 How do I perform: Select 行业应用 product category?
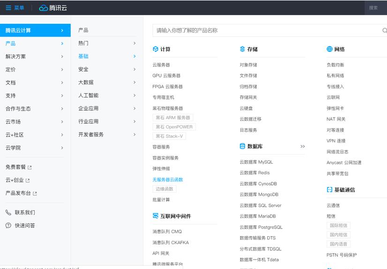(x=107, y=121)
